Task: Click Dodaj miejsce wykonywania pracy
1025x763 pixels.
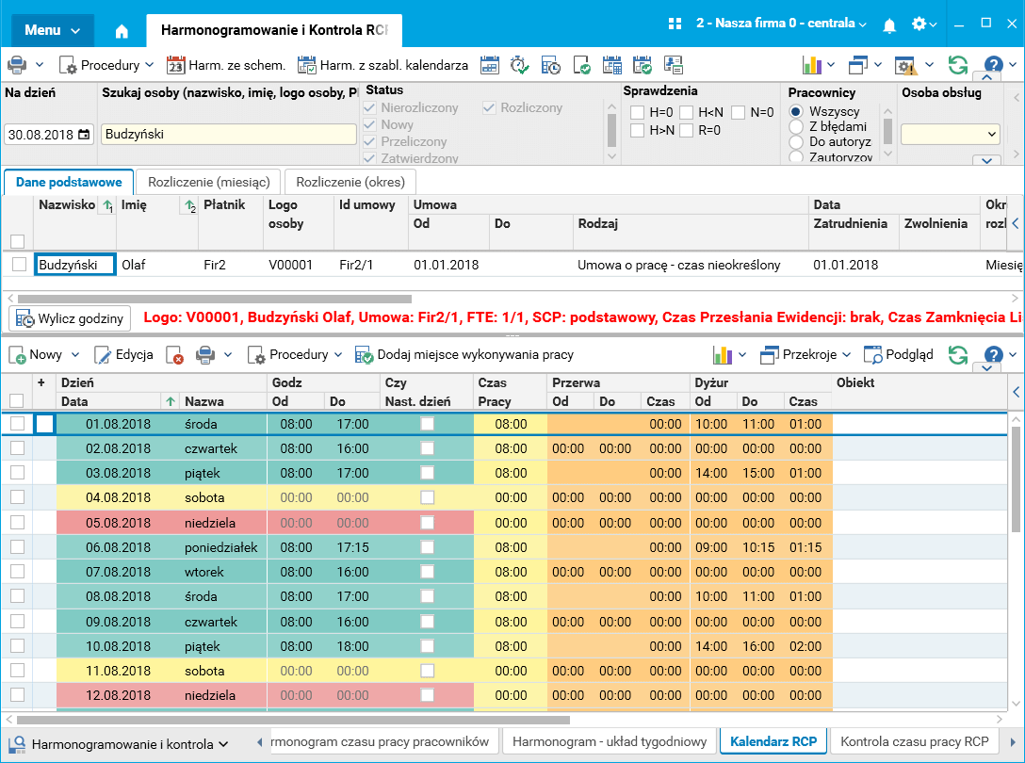Action: [x=464, y=355]
